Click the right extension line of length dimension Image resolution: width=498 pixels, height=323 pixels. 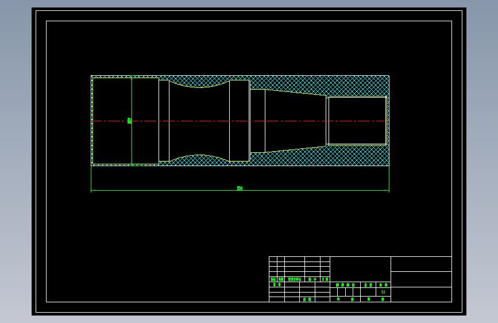click(389, 179)
